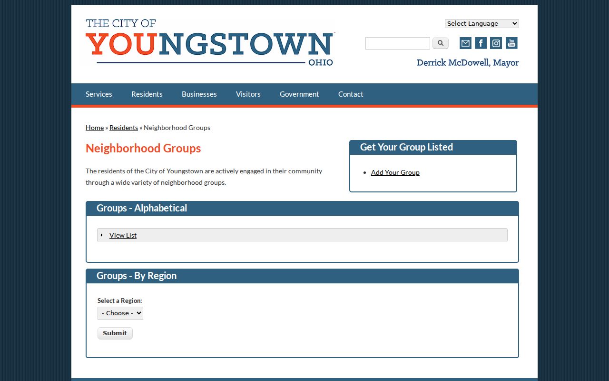Open the Select a Region dropdown

click(x=120, y=313)
